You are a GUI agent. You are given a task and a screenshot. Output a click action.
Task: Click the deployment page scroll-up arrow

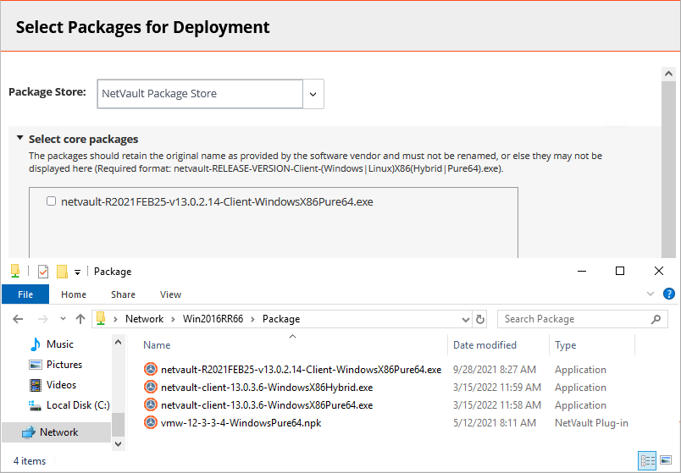pyautogui.click(x=668, y=74)
